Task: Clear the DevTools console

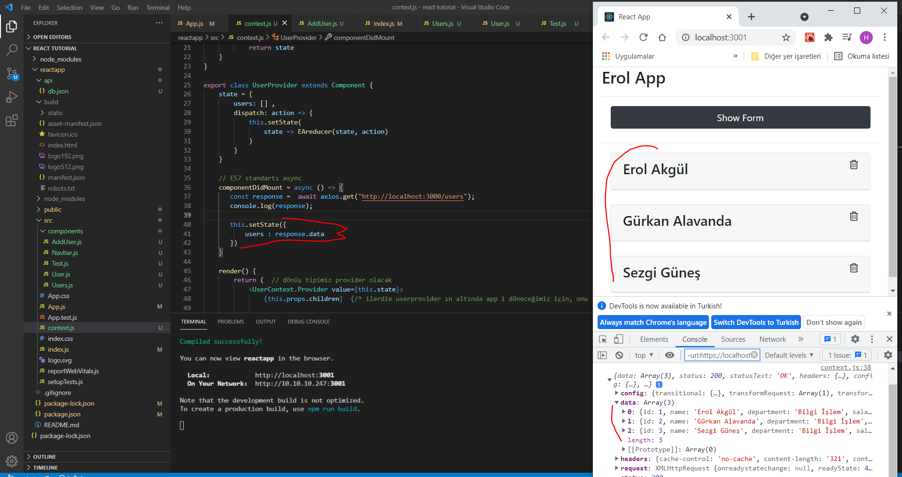Action: pos(619,355)
